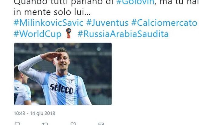Viewport: 223px width, 125px height.
Task: Send tweet via the envelope message icon
Action: [x=101, y=124]
